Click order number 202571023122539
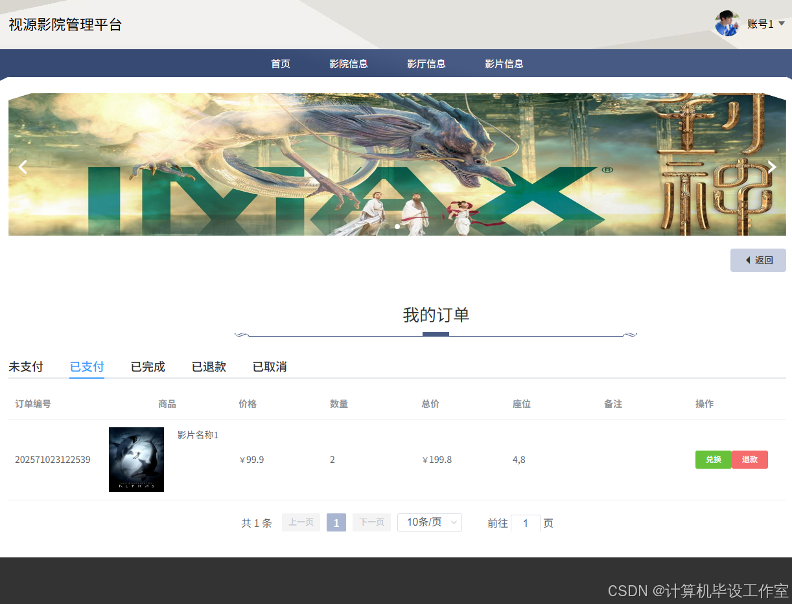The height and width of the screenshot is (604, 792). [x=52, y=460]
